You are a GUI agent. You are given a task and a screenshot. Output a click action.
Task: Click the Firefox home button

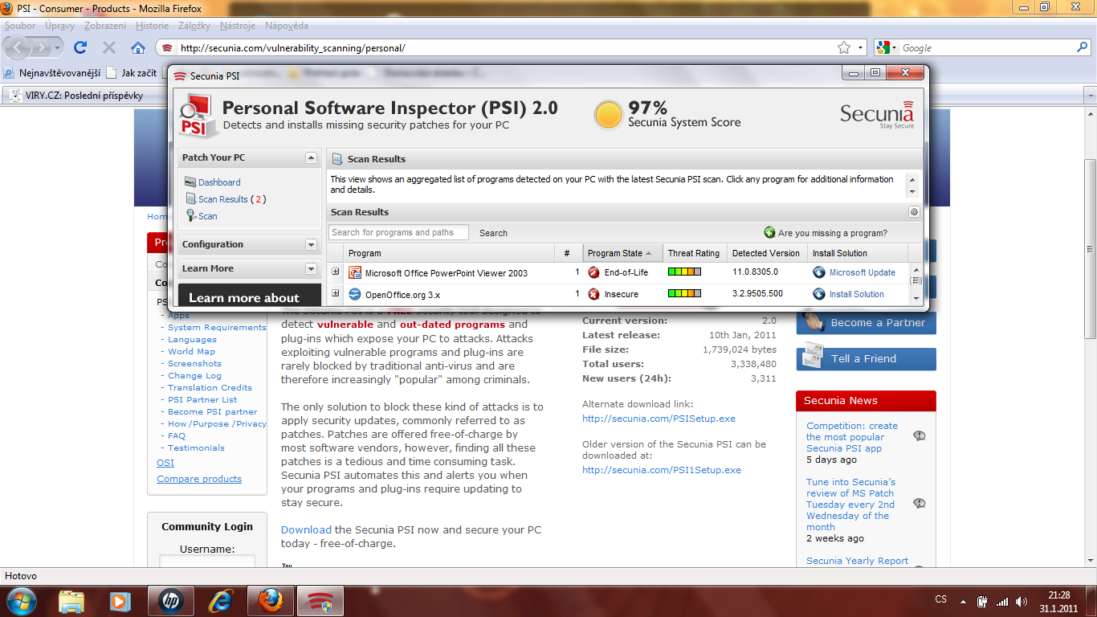(x=138, y=47)
